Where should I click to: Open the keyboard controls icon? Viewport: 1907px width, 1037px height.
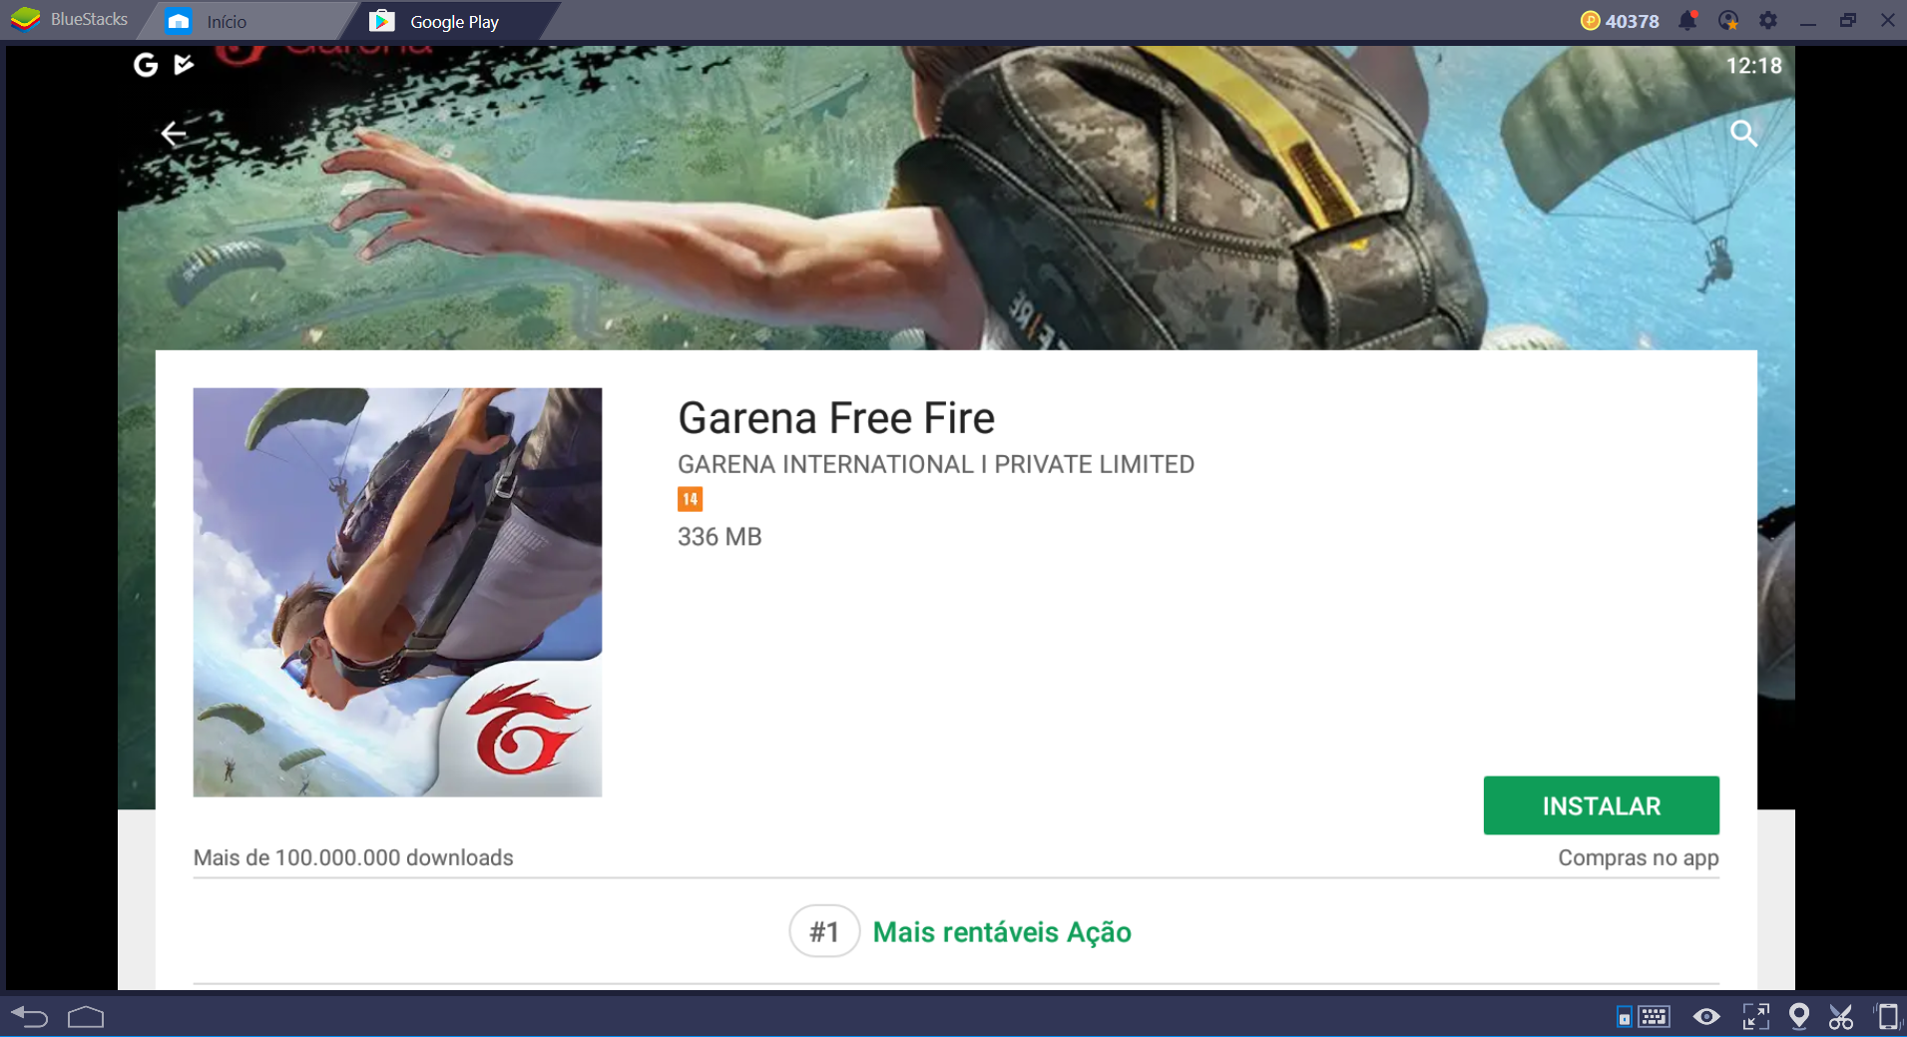click(x=1654, y=1017)
